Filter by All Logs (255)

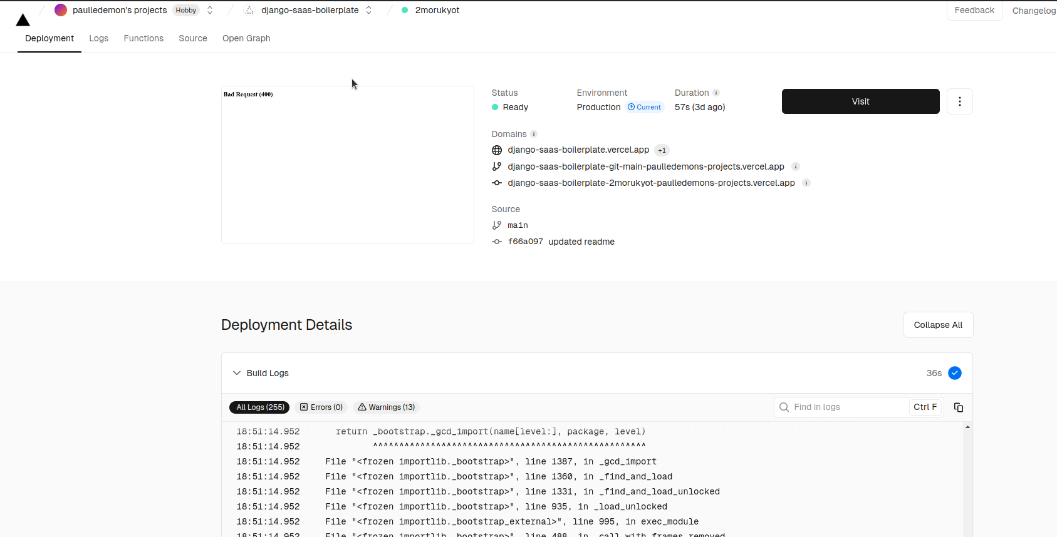pos(259,407)
